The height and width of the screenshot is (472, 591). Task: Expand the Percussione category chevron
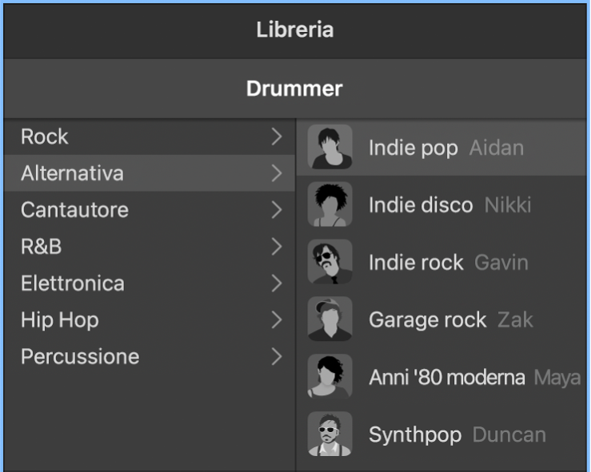pos(277,357)
